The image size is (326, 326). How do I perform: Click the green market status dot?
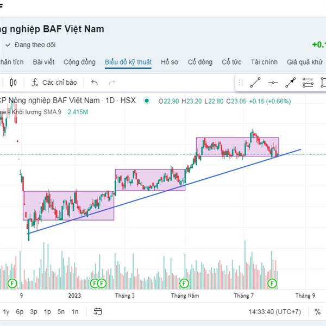(x=147, y=101)
